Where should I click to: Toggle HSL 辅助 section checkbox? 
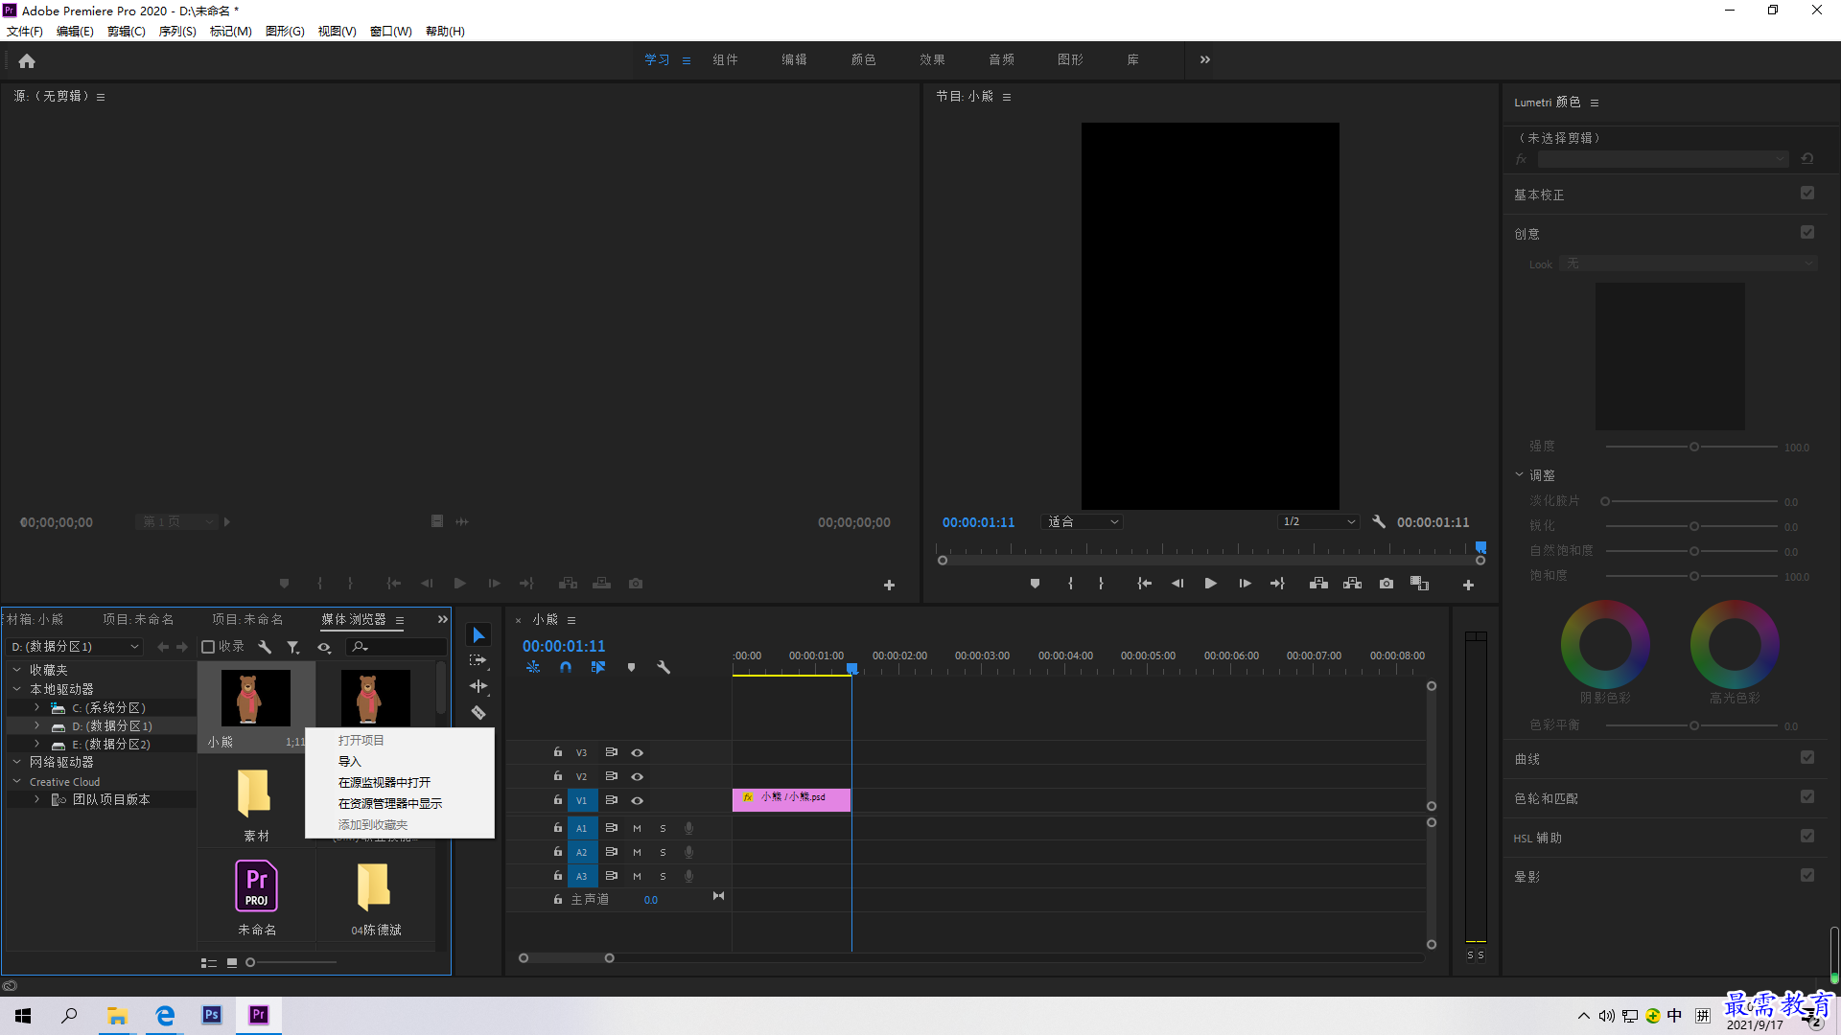pyautogui.click(x=1807, y=836)
